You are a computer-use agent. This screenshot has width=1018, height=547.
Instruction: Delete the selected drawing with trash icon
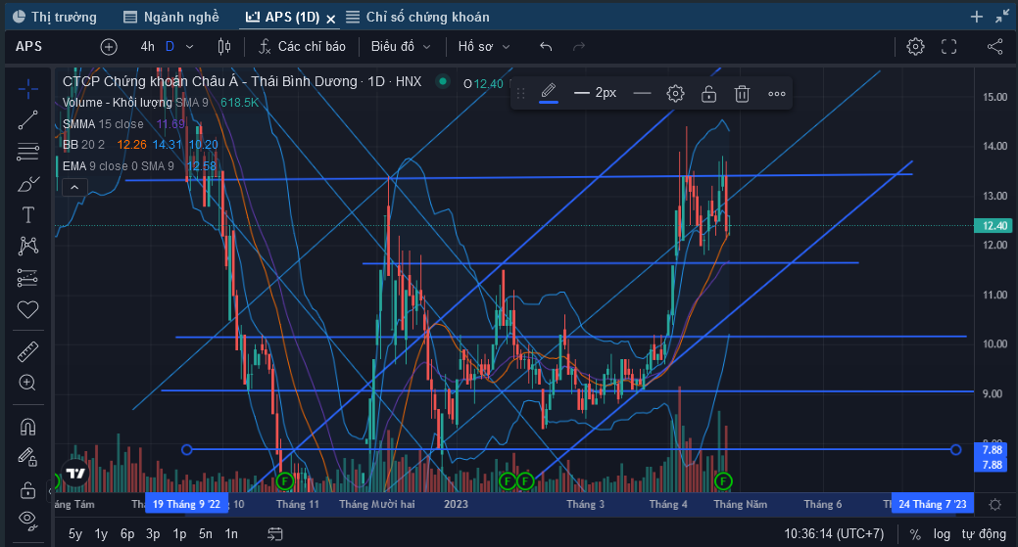[742, 93]
